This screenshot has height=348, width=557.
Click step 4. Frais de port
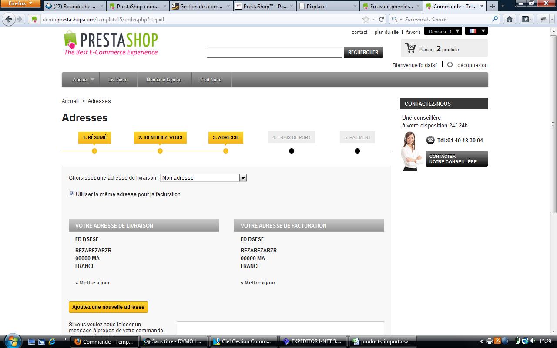[x=292, y=137]
